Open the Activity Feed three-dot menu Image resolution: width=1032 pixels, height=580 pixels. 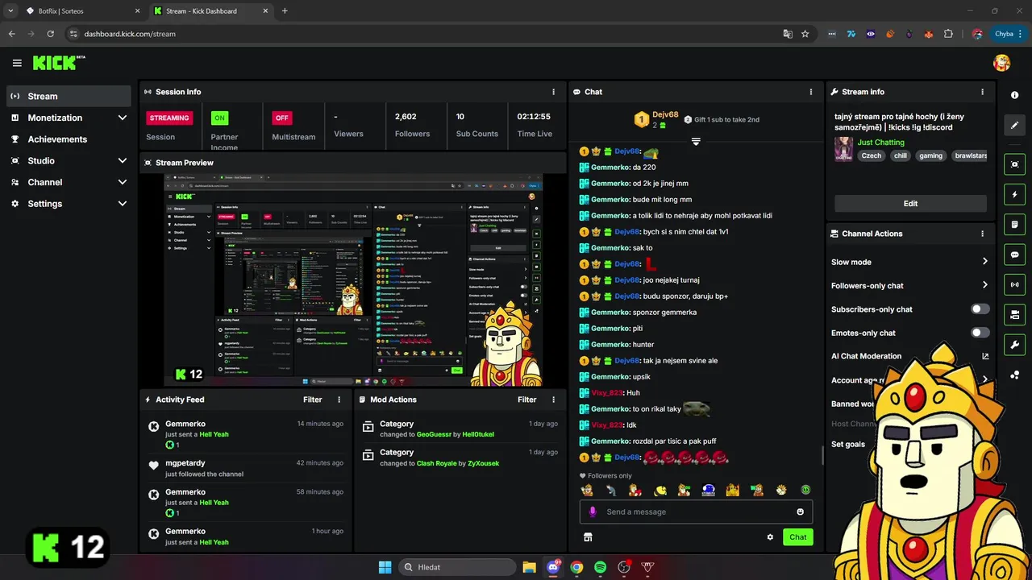(x=339, y=400)
